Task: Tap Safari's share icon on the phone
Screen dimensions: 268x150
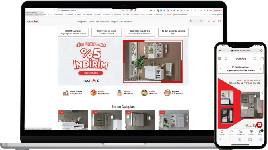Action: tap(240, 139)
